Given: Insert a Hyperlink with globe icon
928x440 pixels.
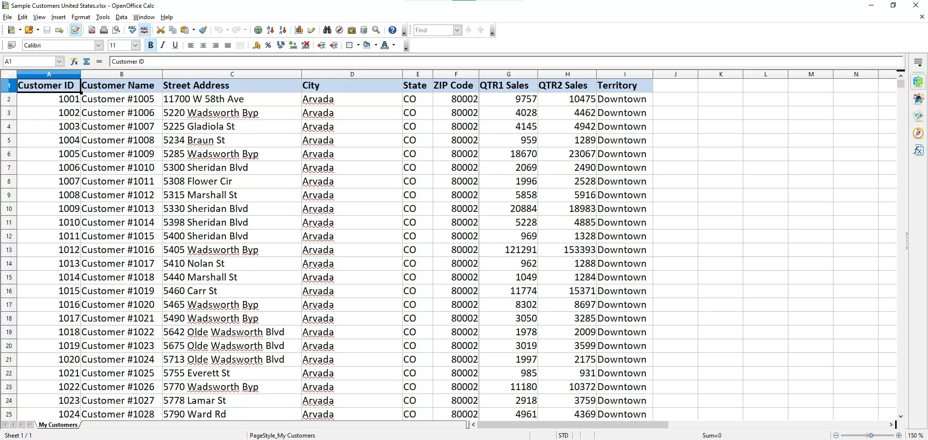Looking at the screenshot, I should coord(258,30).
